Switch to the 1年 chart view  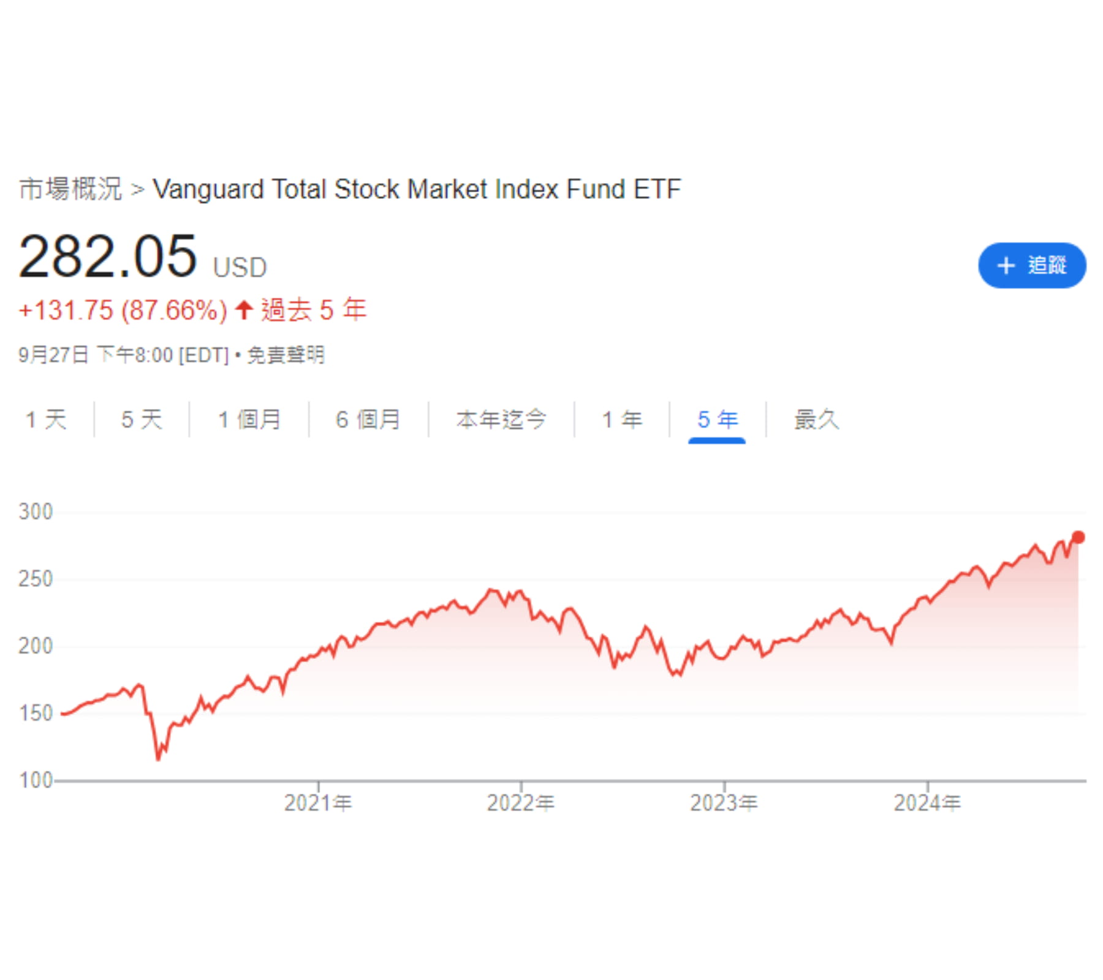tap(622, 420)
